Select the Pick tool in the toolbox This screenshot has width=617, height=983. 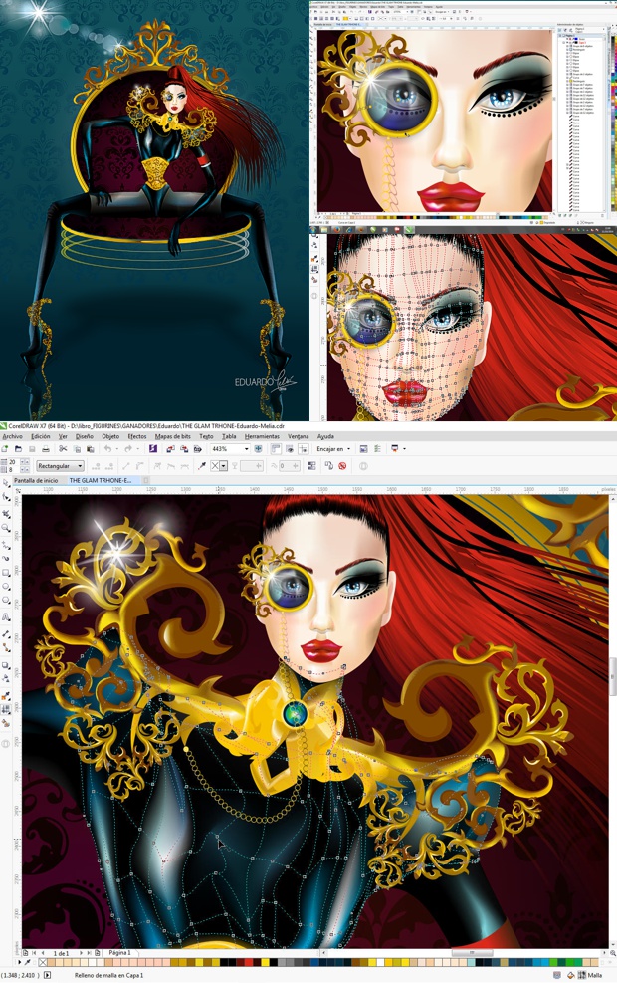tap(6, 483)
